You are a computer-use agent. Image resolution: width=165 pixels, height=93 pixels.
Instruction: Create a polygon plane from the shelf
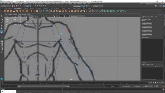point(20,11)
